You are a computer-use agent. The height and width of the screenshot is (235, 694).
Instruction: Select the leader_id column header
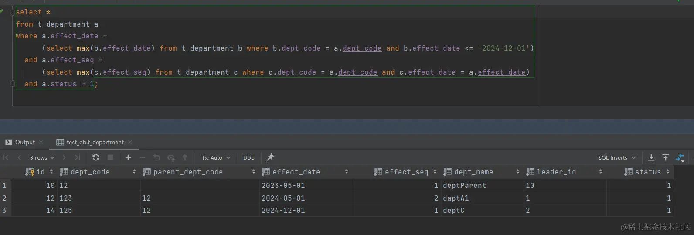click(x=565, y=172)
